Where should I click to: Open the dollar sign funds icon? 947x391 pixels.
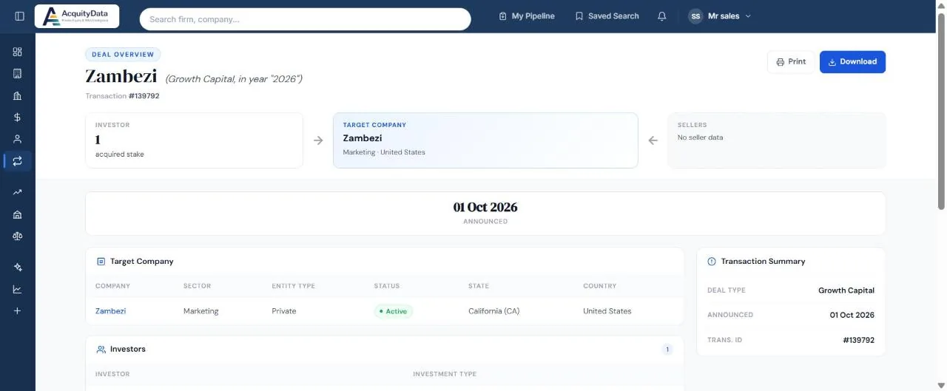pyautogui.click(x=18, y=117)
